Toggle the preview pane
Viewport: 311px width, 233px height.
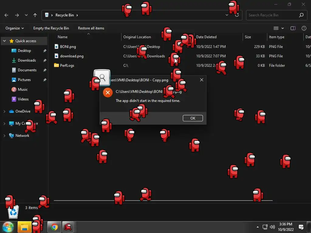coord(293,28)
